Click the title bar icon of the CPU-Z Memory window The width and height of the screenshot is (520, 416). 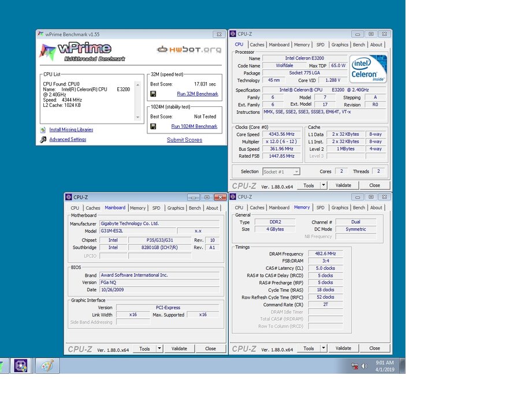point(233,196)
